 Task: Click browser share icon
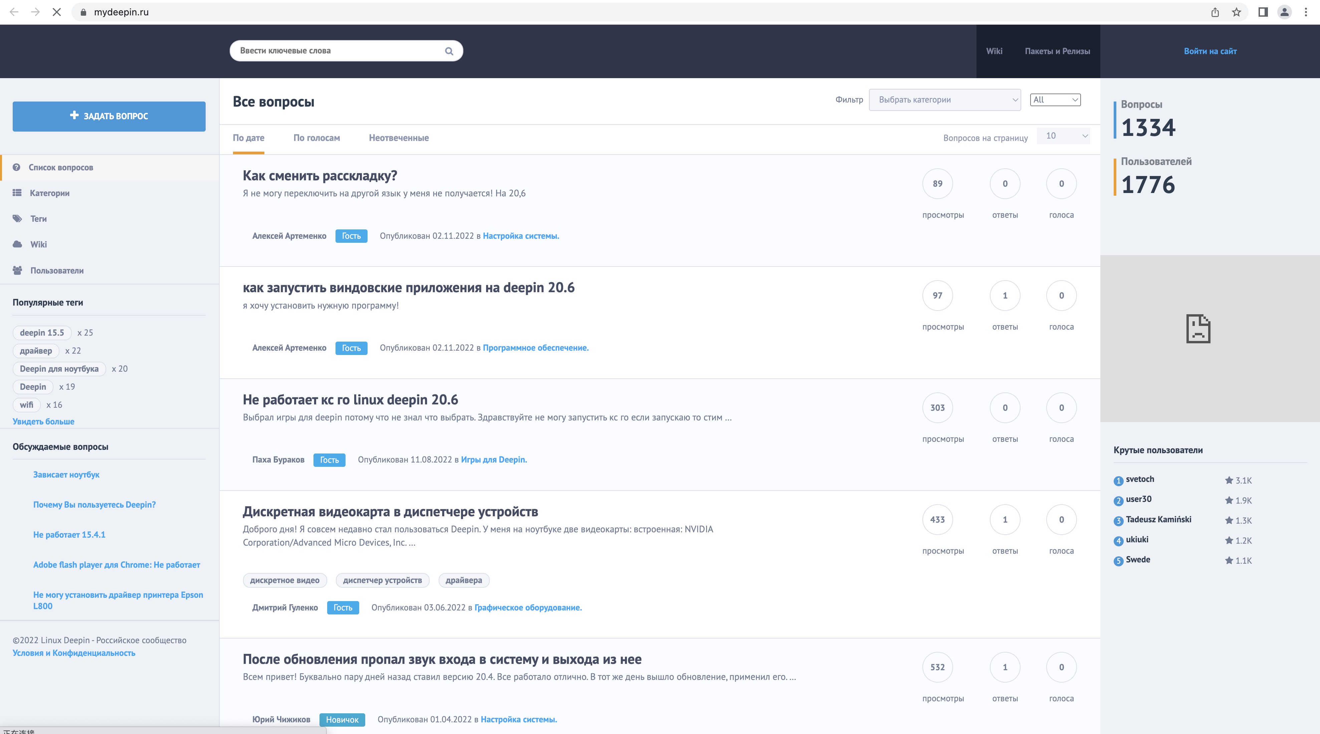pos(1215,12)
